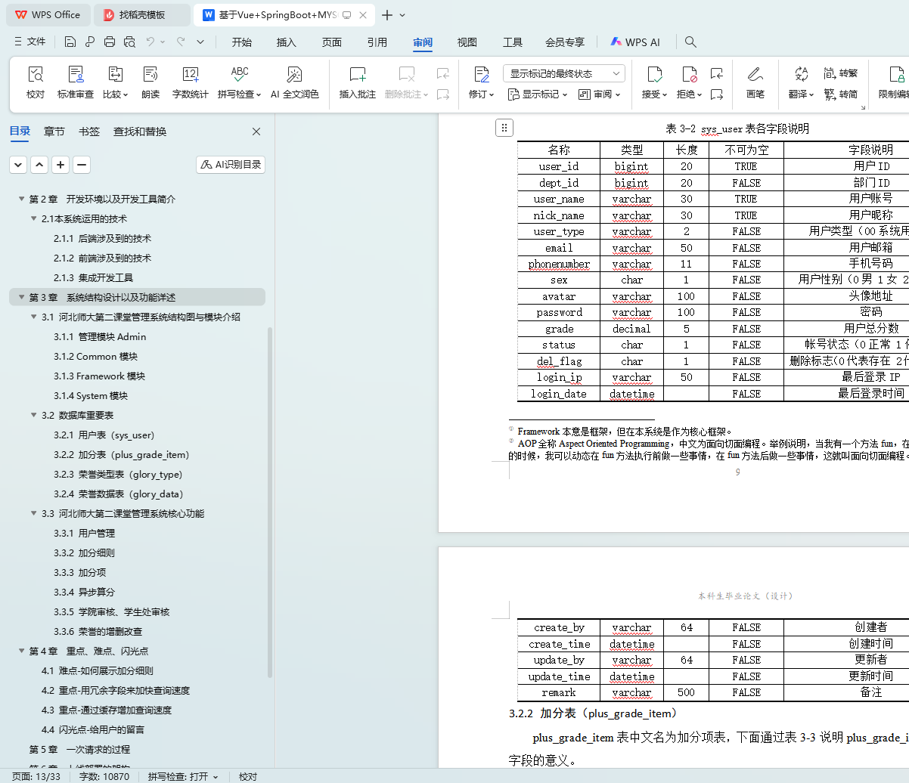Switch to the 视图 ribbon tab

(x=467, y=42)
